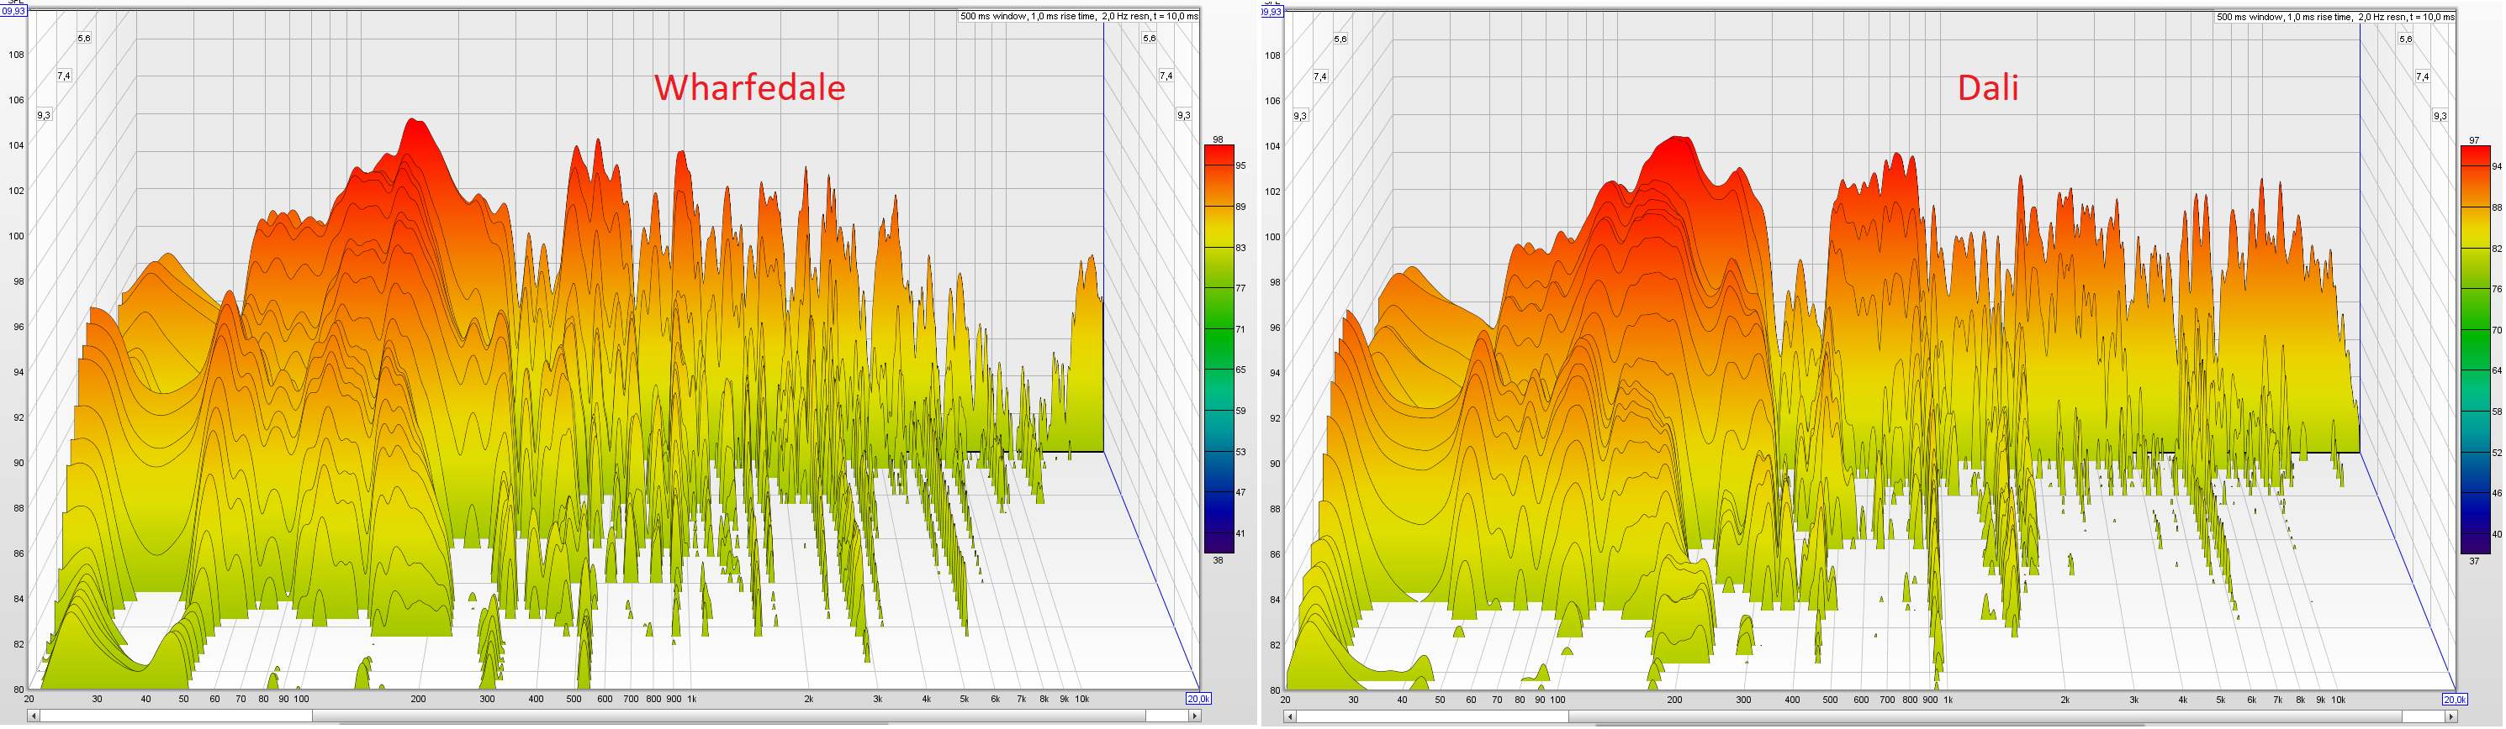
Task: Click horizontal scrollbar thumb under Dali plot
Action: (1985, 716)
